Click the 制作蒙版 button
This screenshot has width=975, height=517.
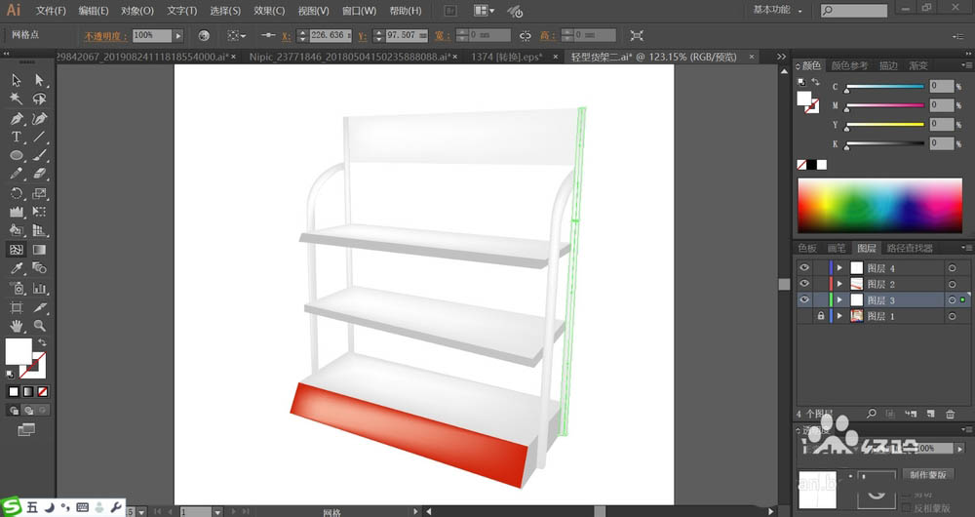(928, 475)
